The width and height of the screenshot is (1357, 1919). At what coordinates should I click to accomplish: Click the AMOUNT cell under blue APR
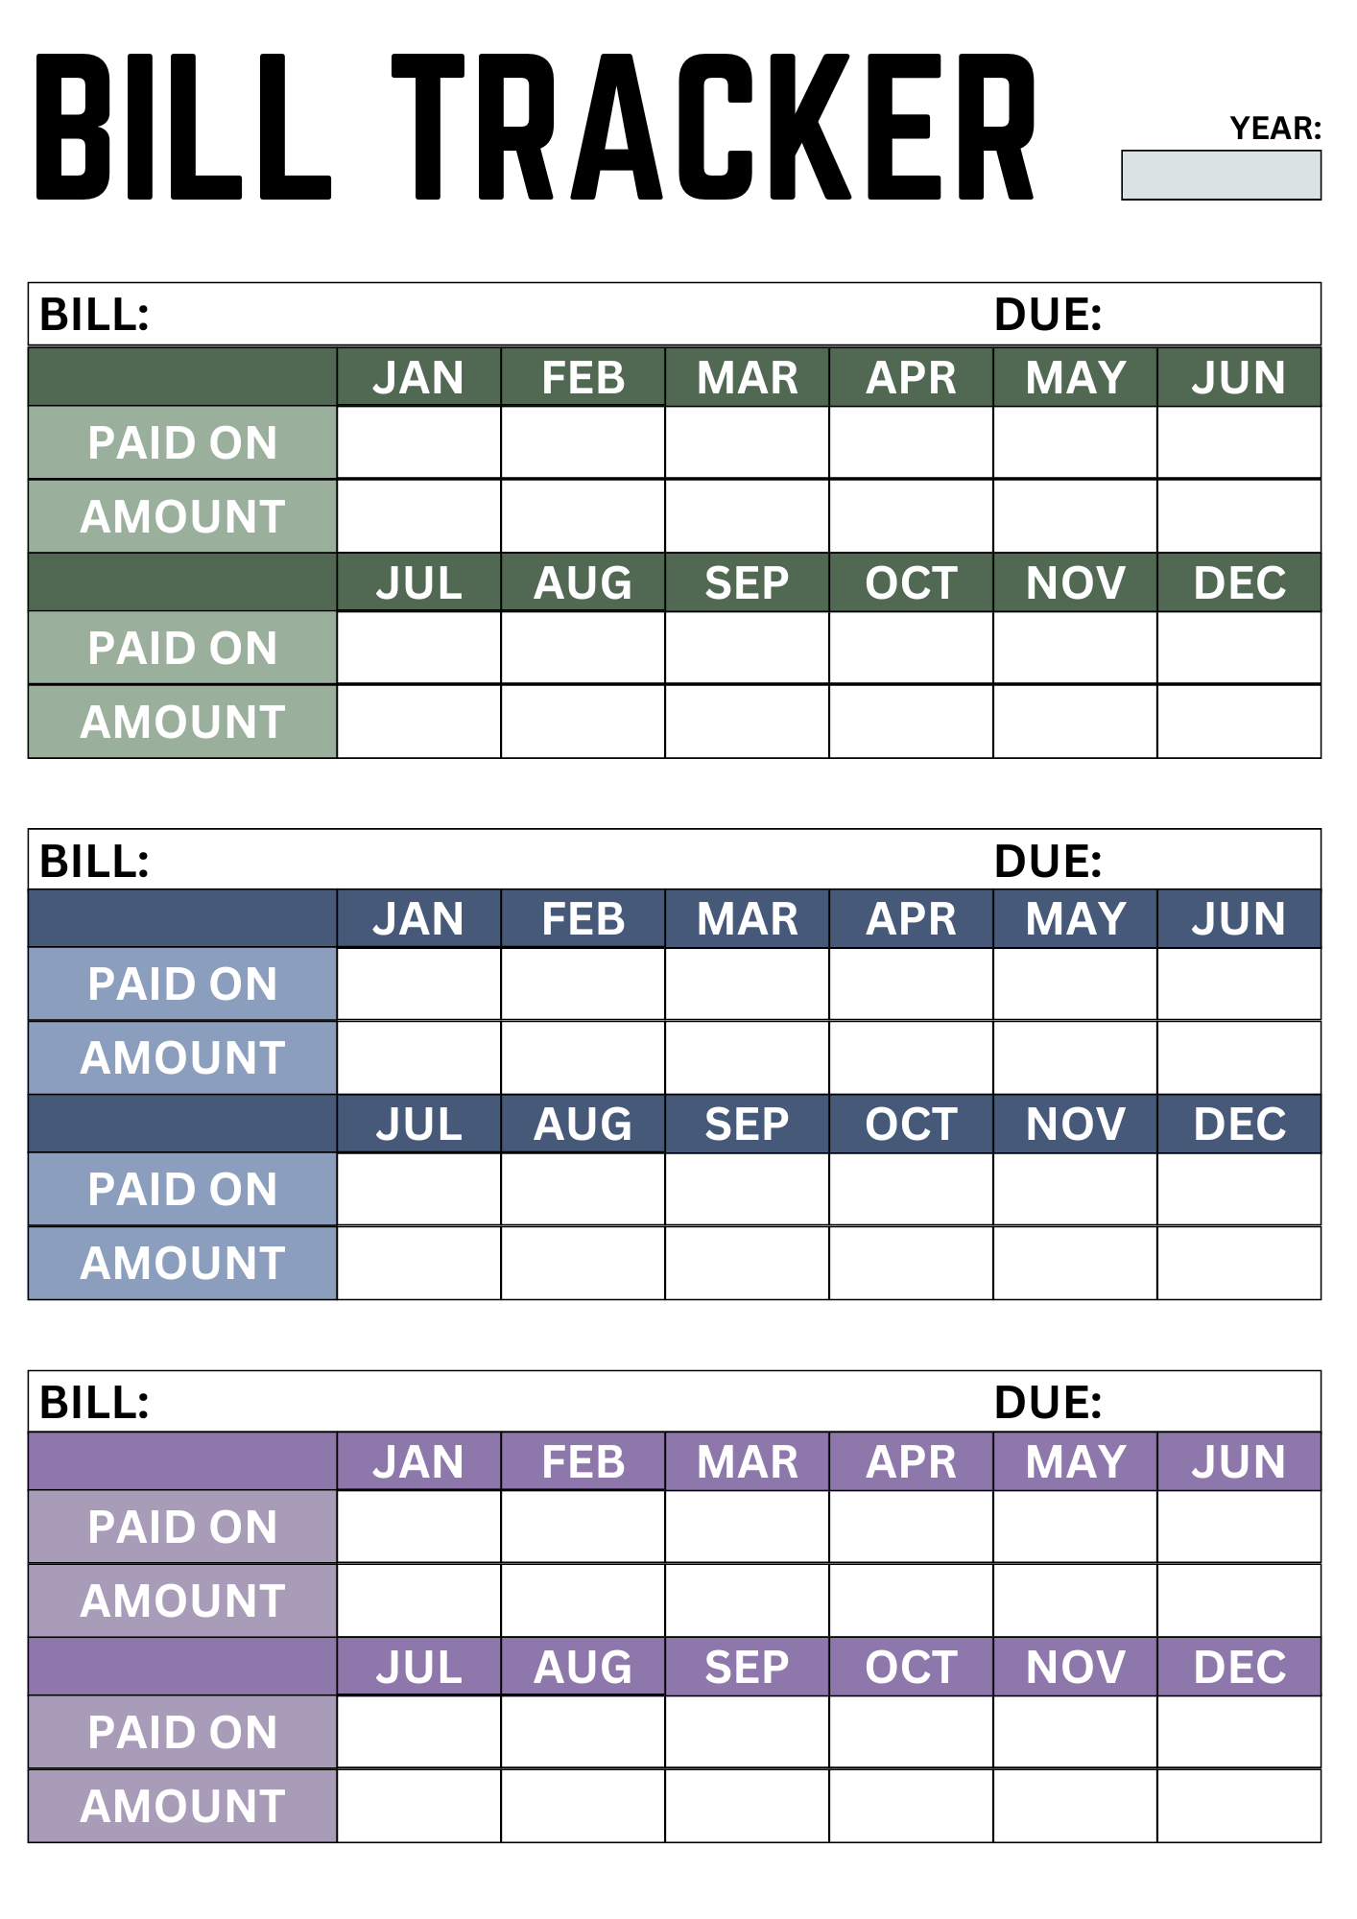(x=911, y=1057)
